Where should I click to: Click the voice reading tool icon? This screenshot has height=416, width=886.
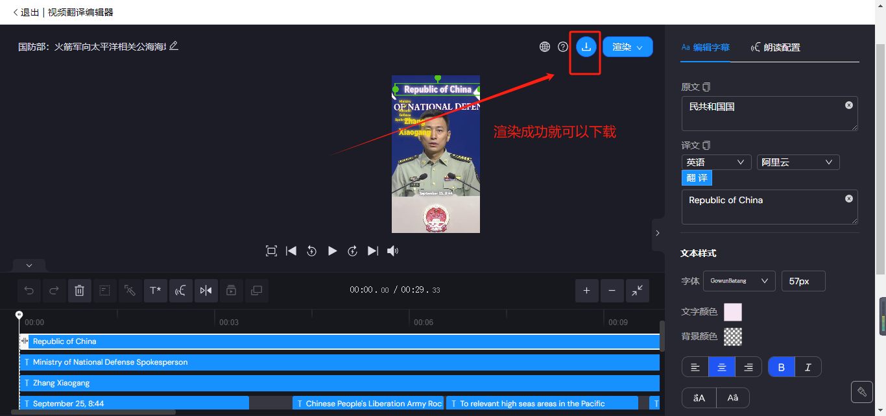point(181,291)
